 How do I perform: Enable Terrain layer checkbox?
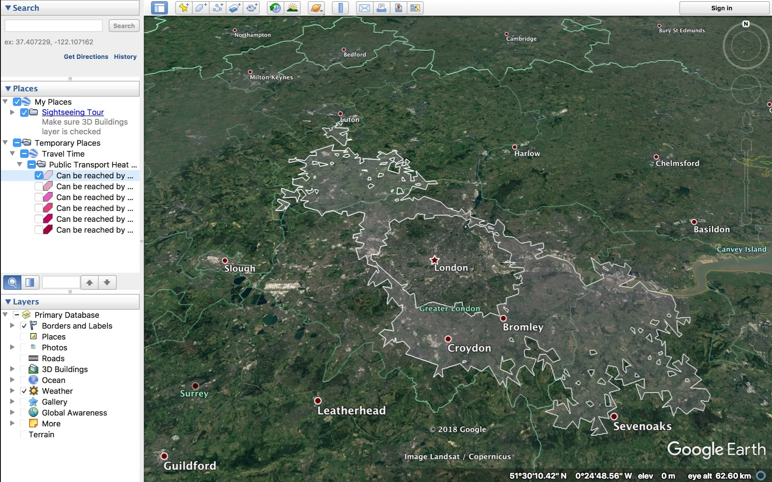point(24,435)
